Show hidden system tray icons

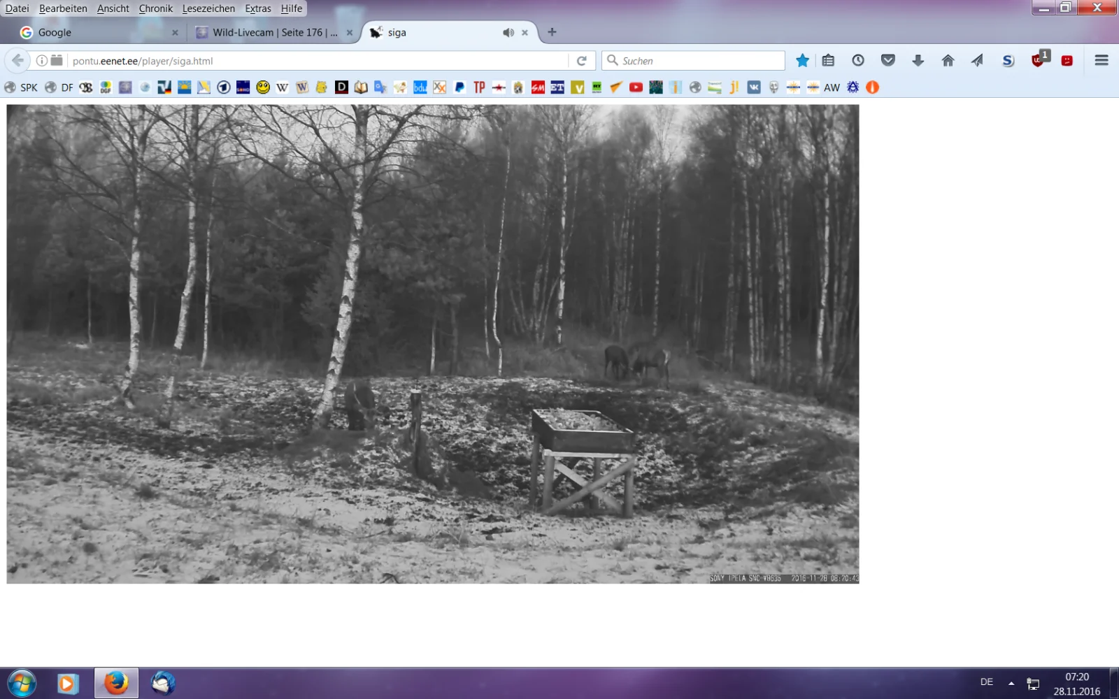(x=1011, y=683)
